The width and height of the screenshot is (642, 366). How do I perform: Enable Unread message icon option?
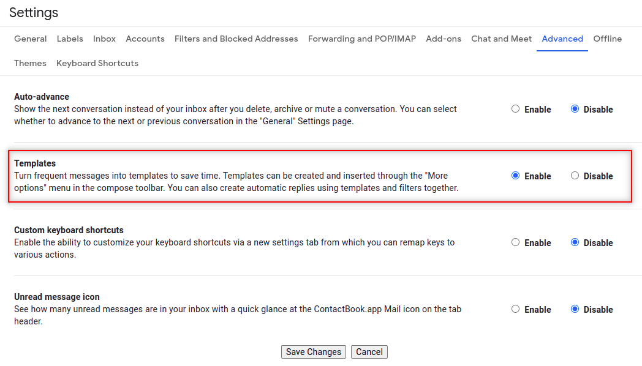[515, 309]
